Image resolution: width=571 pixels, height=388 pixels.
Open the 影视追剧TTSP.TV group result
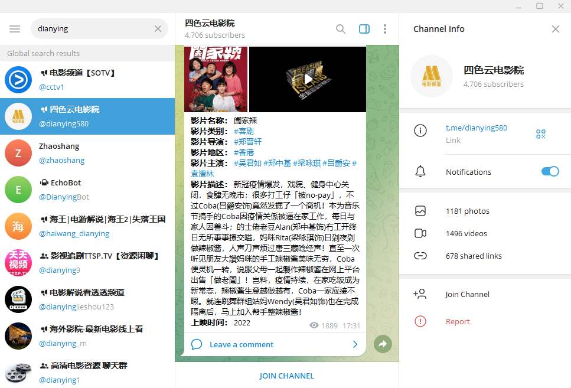pyautogui.click(x=87, y=263)
